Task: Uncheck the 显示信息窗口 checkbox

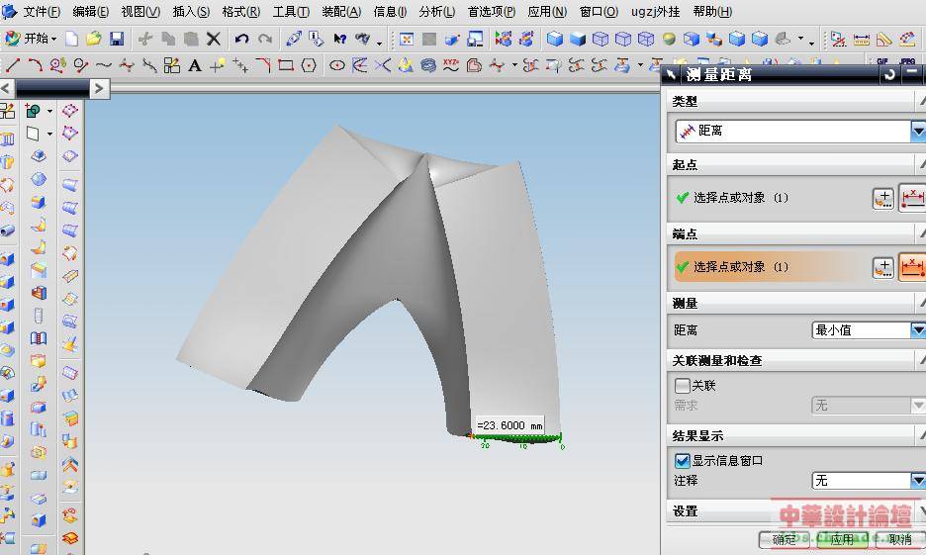Action: coord(683,461)
